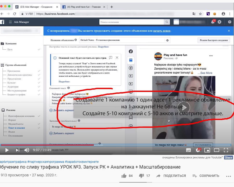Select Медиаобъекты in sidebar
Screen dimensions: 234x187
click(16, 124)
